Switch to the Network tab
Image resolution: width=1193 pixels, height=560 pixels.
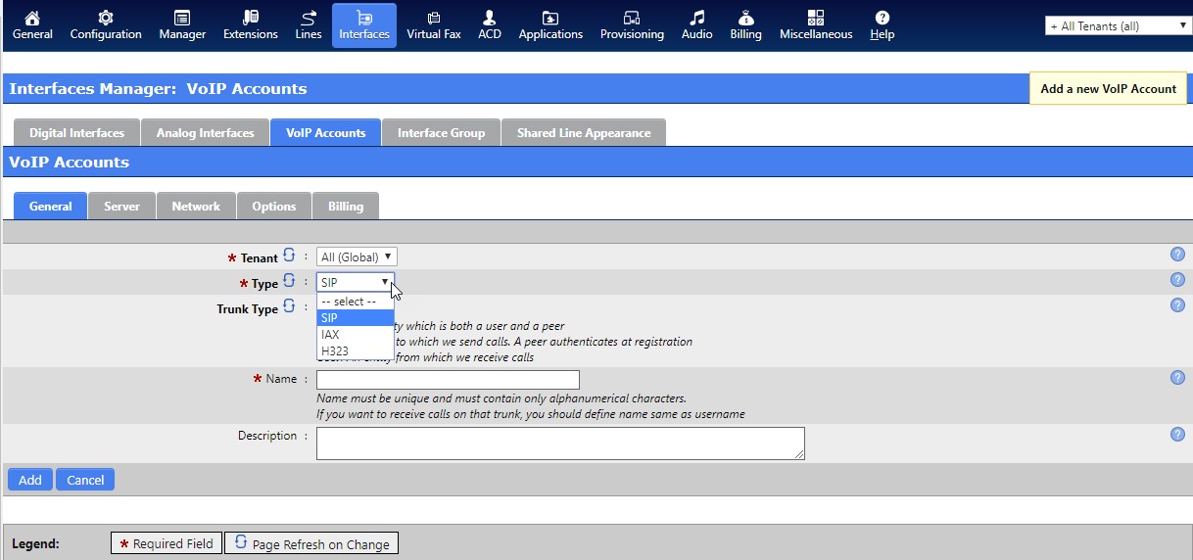pyautogui.click(x=196, y=207)
